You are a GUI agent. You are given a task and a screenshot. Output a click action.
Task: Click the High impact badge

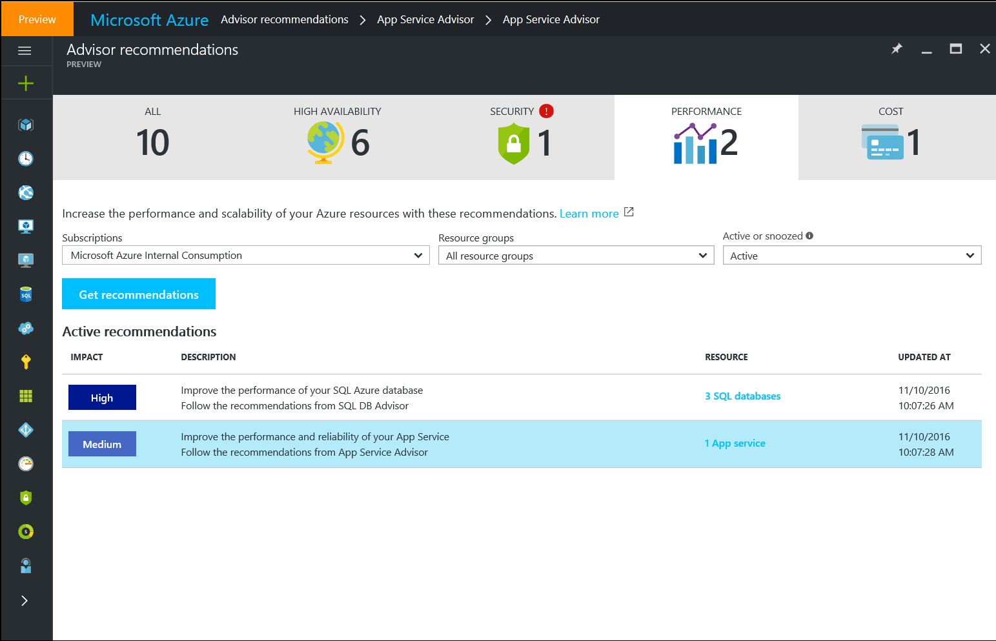coord(102,398)
